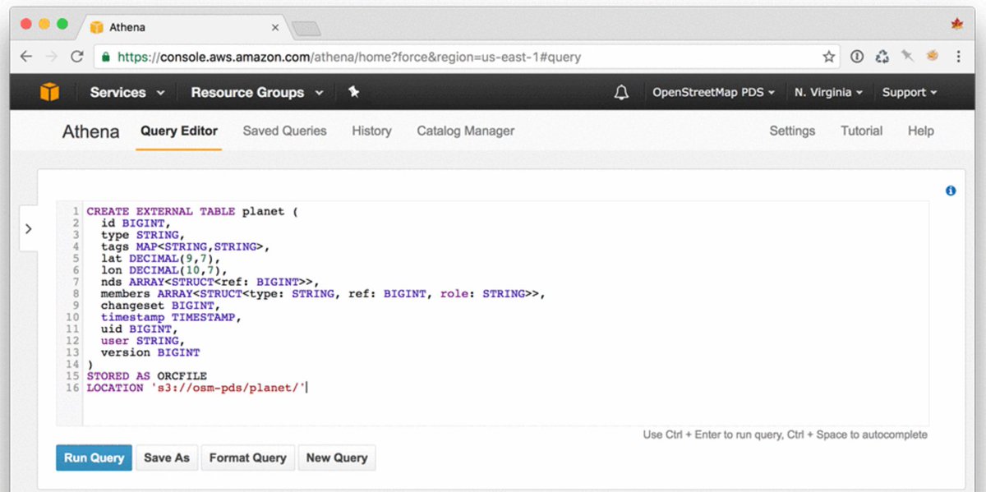This screenshot has width=986, height=492.
Task: Switch to the Saved Queries tab
Action: tap(284, 131)
